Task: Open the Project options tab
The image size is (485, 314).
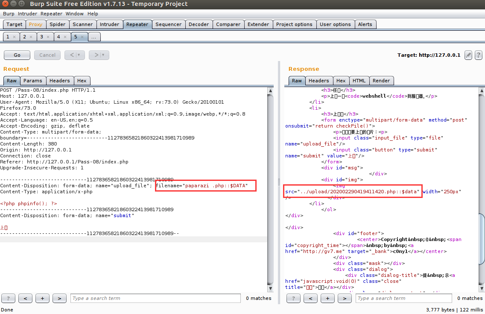Action: pyautogui.click(x=294, y=24)
